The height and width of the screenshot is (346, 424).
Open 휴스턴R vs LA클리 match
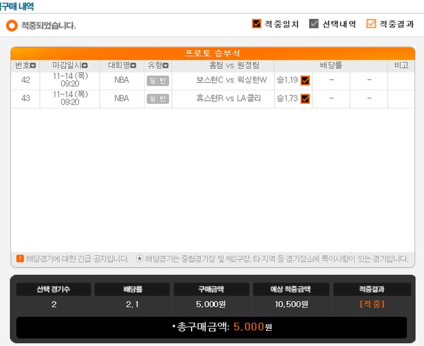228,98
